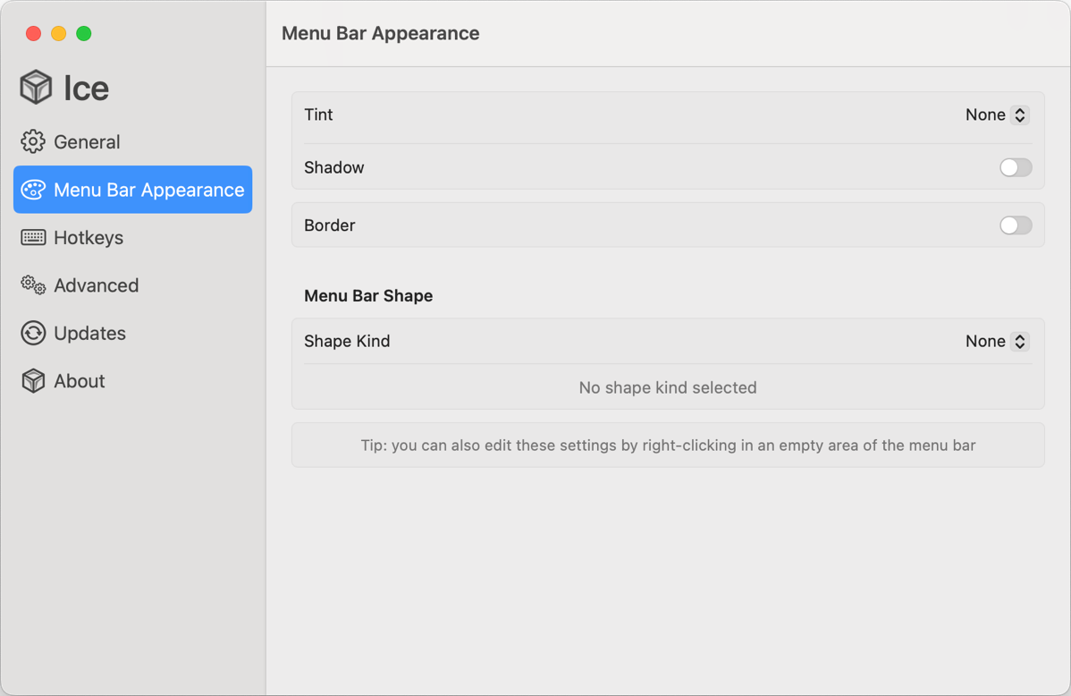Click the circular arrows icon beside Updates

pyautogui.click(x=33, y=333)
